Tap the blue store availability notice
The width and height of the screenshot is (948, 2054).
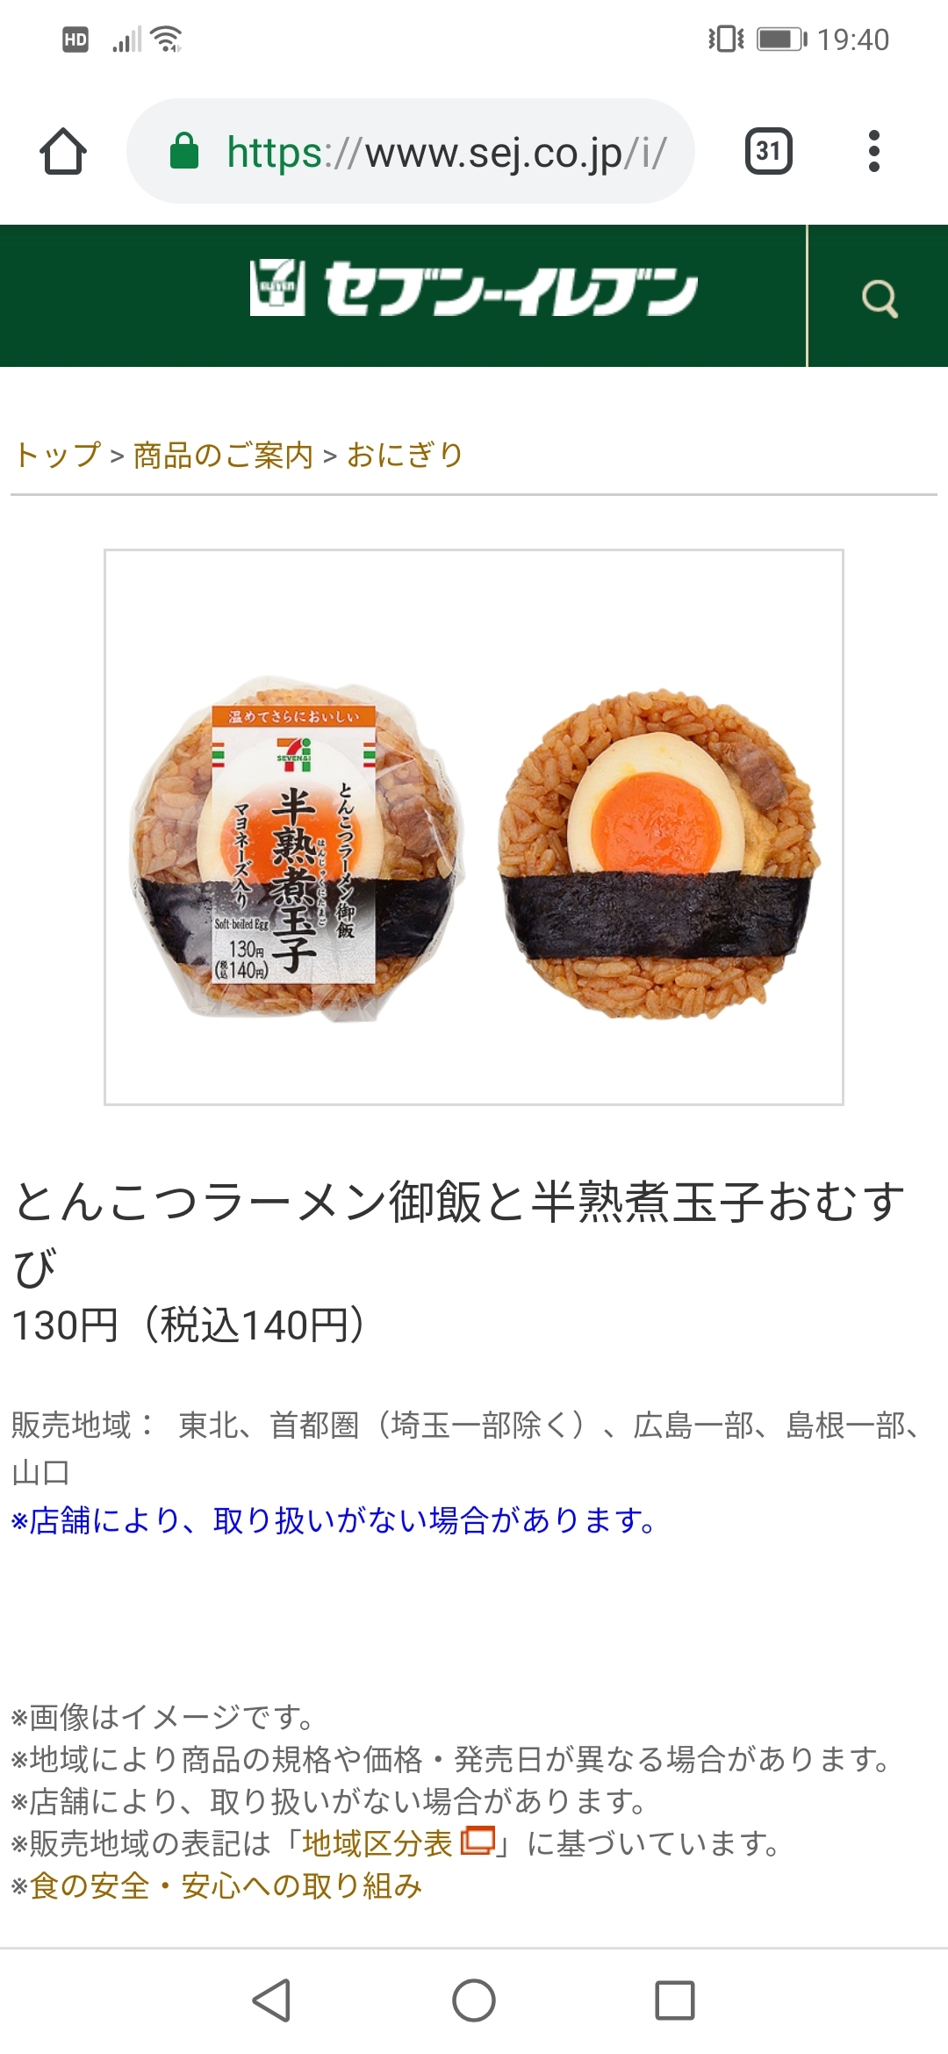tap(333, 1519)
